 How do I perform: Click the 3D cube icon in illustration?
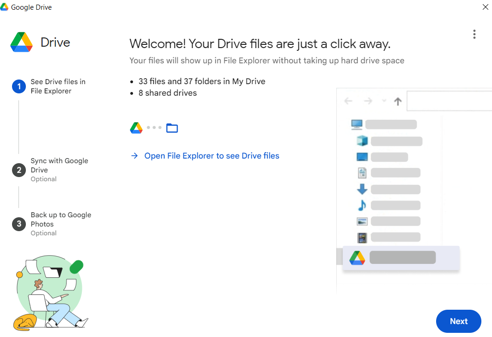(362, 141)
